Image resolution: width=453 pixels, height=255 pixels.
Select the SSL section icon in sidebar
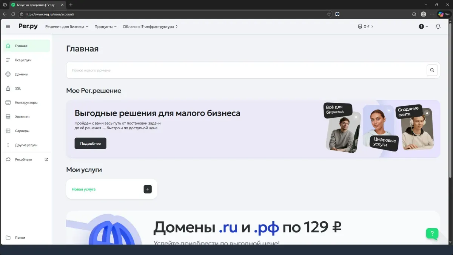point(8,88)
